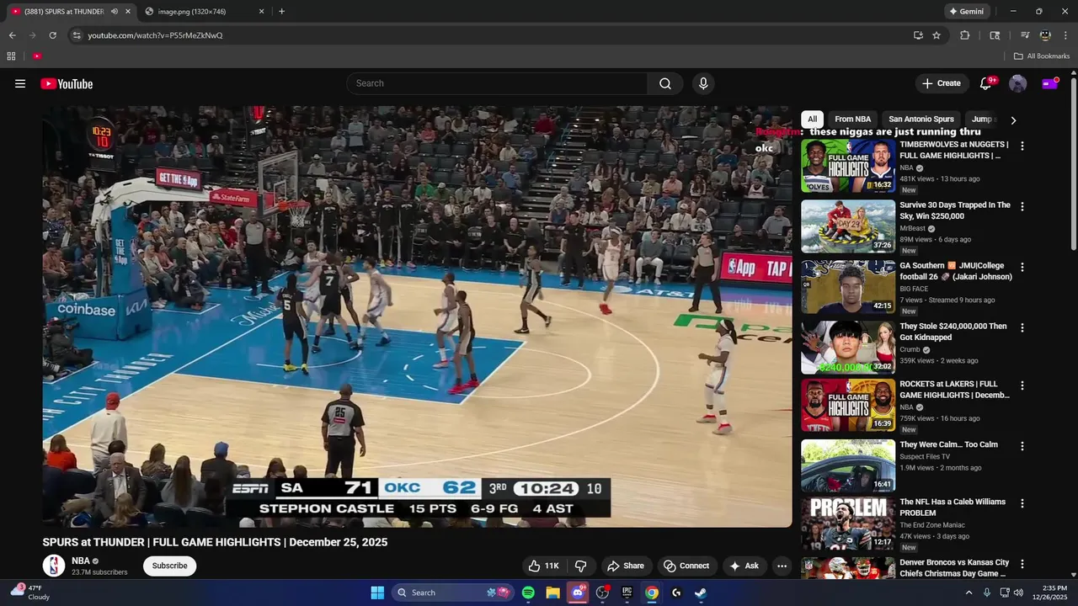Open more actions under the video
This screenshot has width=1078, height=606.
(x=782, y=566)
